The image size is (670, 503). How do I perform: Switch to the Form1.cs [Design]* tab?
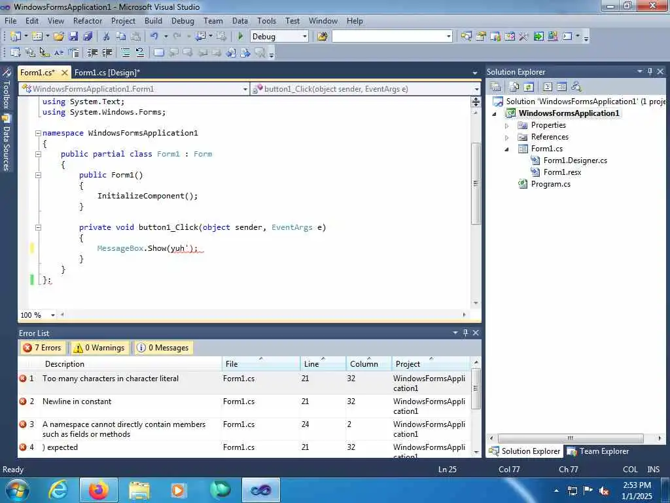coord(107,72)
